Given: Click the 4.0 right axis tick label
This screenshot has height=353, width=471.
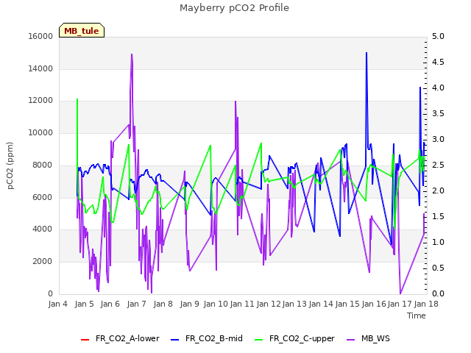Looking at the screenshot, I should pos(438,88).
